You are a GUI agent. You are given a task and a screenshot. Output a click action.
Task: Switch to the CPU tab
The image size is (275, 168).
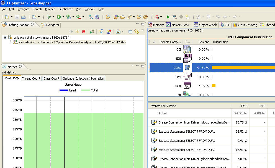(x=225, y=25)
